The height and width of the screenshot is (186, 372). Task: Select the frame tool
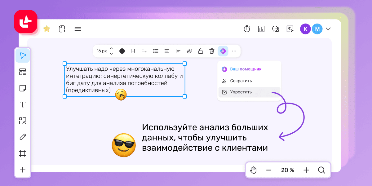[23, 153]
